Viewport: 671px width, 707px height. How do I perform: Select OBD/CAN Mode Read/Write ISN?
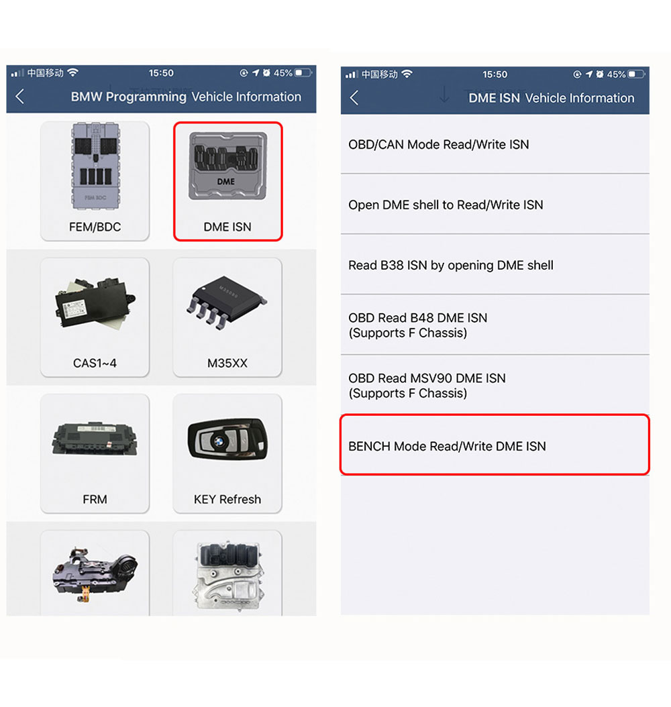pyautogui.click(x=495, y=144)
